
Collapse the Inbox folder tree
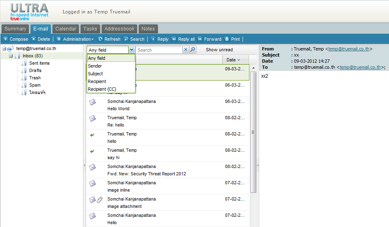(x=11, y=56)
